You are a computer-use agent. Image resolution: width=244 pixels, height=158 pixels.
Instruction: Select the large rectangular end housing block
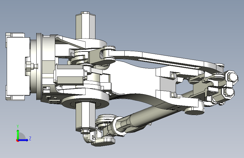18,66
